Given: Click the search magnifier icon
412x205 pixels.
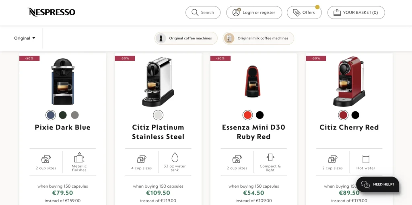Looking at the screenshot, I should 195,12.
